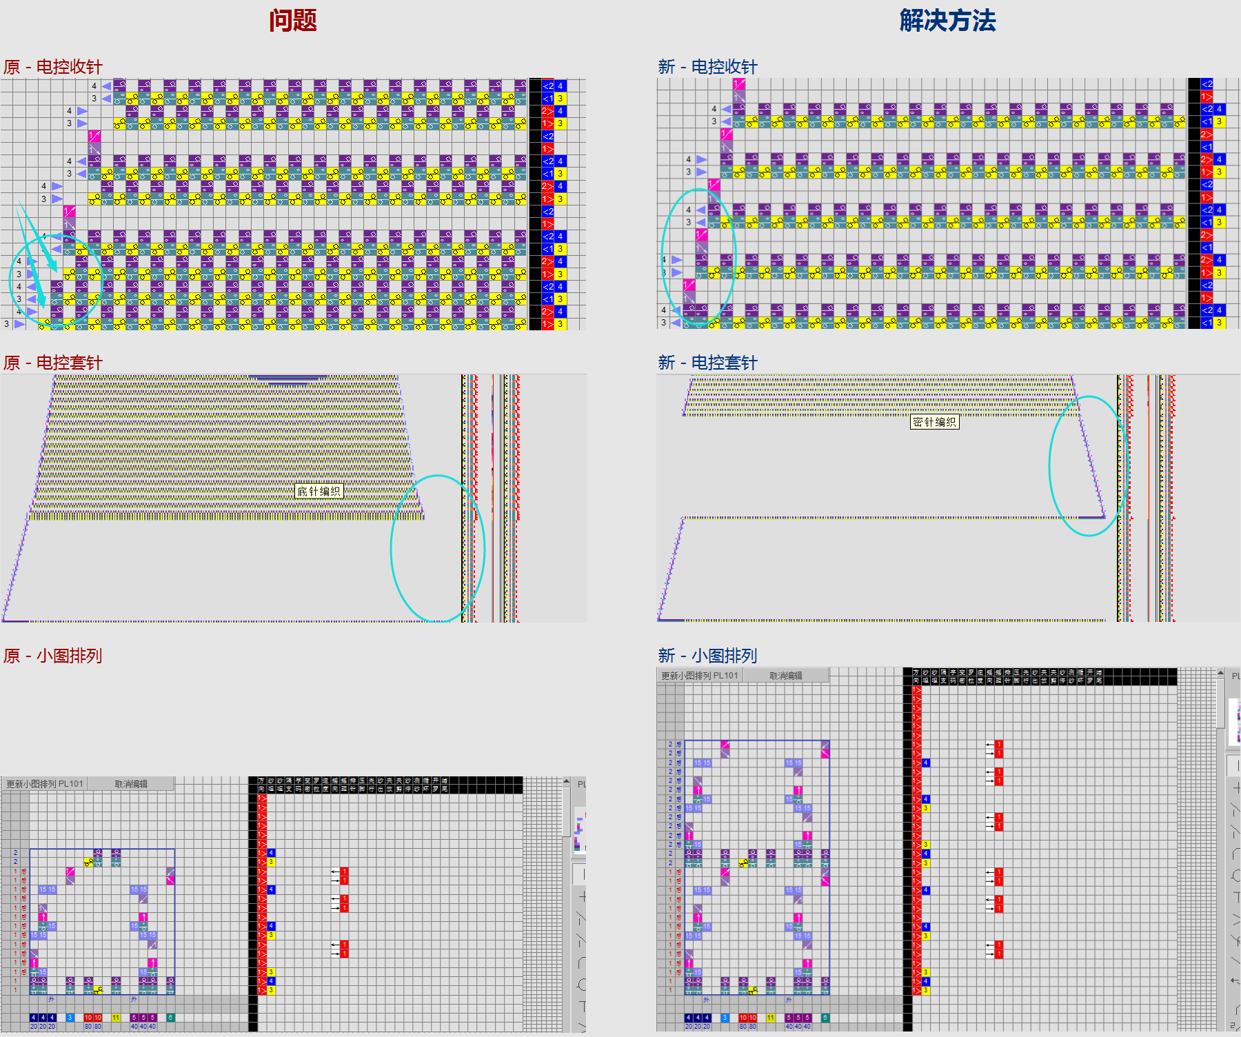Open the pattern preview thumbnail in new panel

tap(1235, 721)
